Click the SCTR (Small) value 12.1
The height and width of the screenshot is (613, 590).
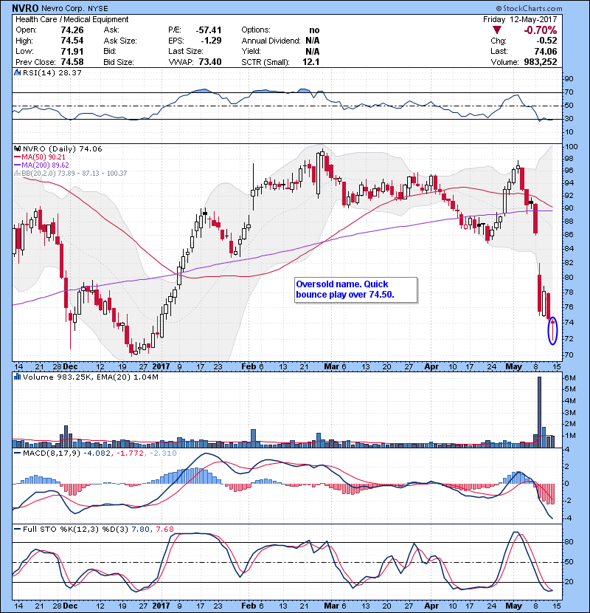310,62
